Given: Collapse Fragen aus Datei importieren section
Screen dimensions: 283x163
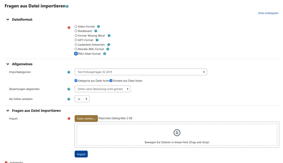Looking at the screenshot, I should (x=8, y=111).
